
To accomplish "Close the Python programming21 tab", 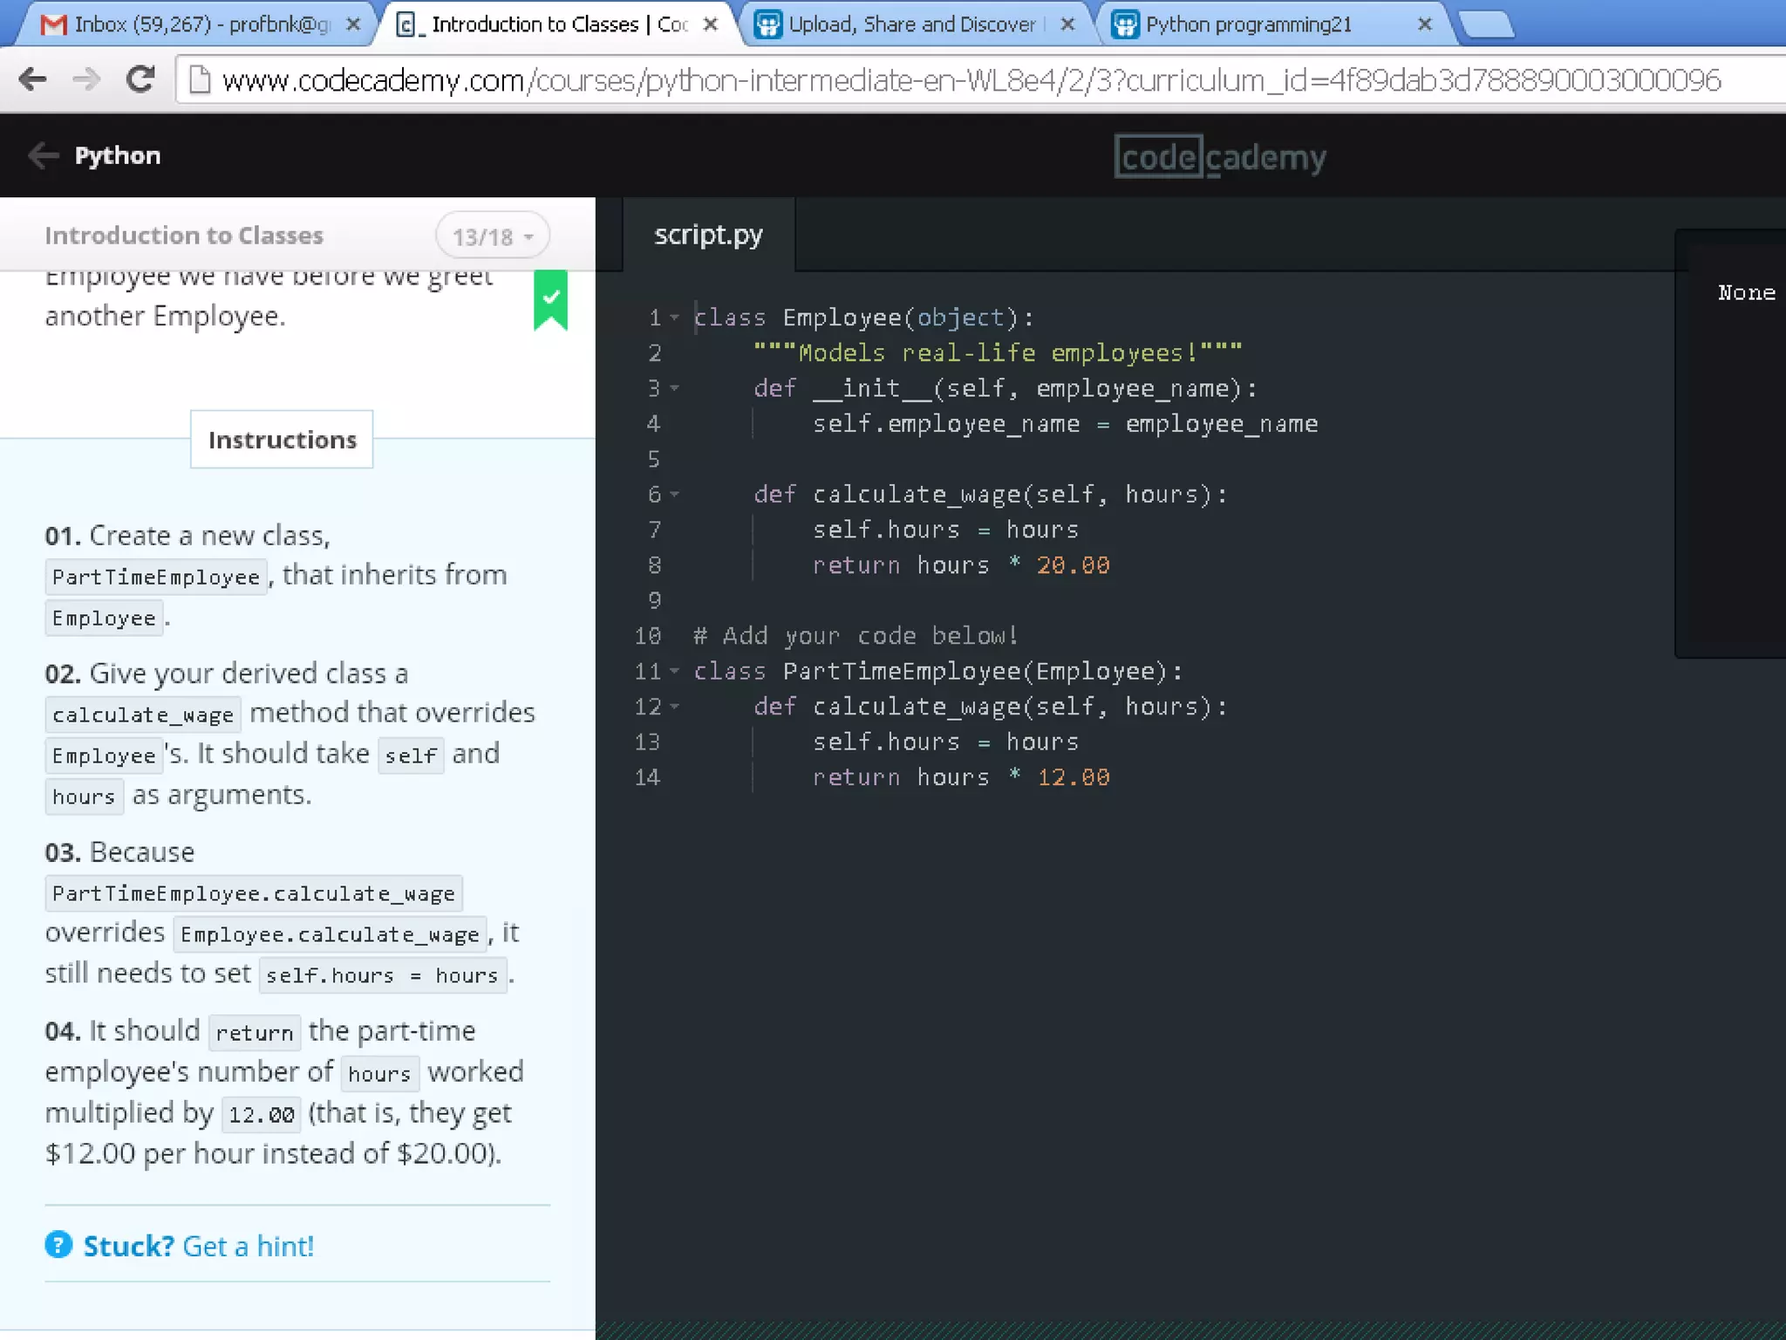I will (1425, 24).
